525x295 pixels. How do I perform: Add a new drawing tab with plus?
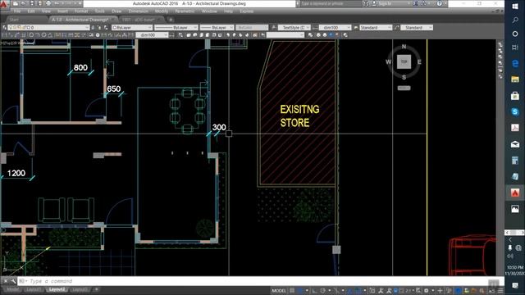point(171,20)
